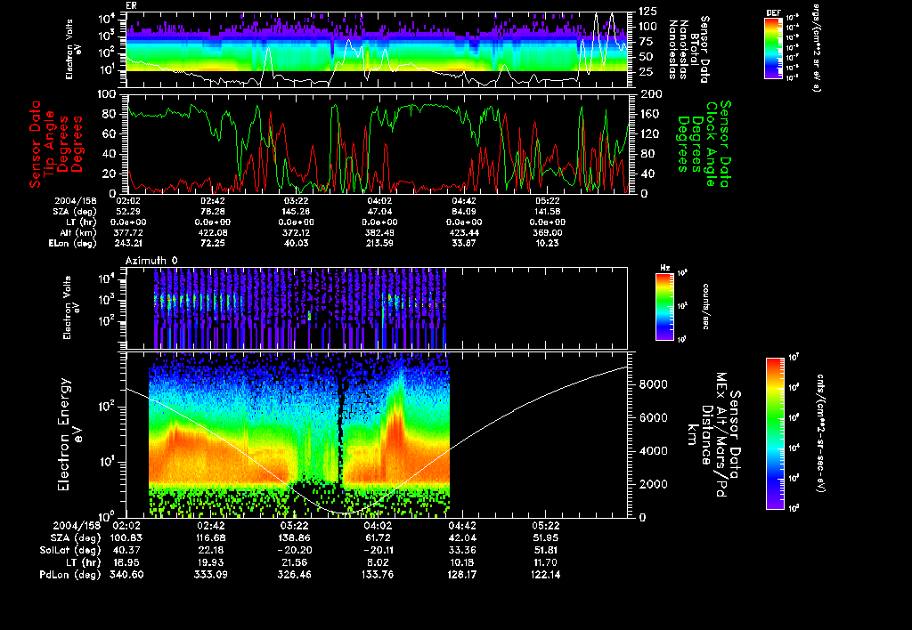Click the PdLon value 128.17

pos(461,575)
